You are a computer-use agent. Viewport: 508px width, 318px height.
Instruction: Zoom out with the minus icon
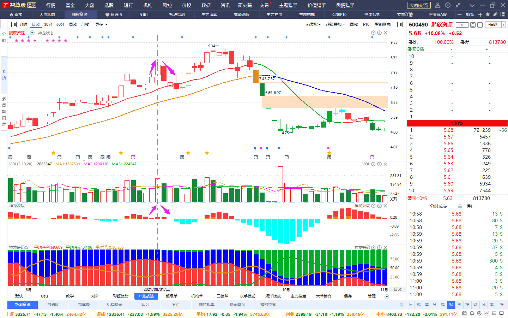pyautogui.click(x=459, y=14)
